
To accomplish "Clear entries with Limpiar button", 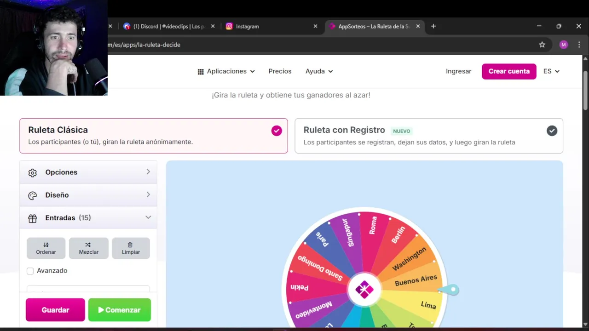I will pos(131,248).
